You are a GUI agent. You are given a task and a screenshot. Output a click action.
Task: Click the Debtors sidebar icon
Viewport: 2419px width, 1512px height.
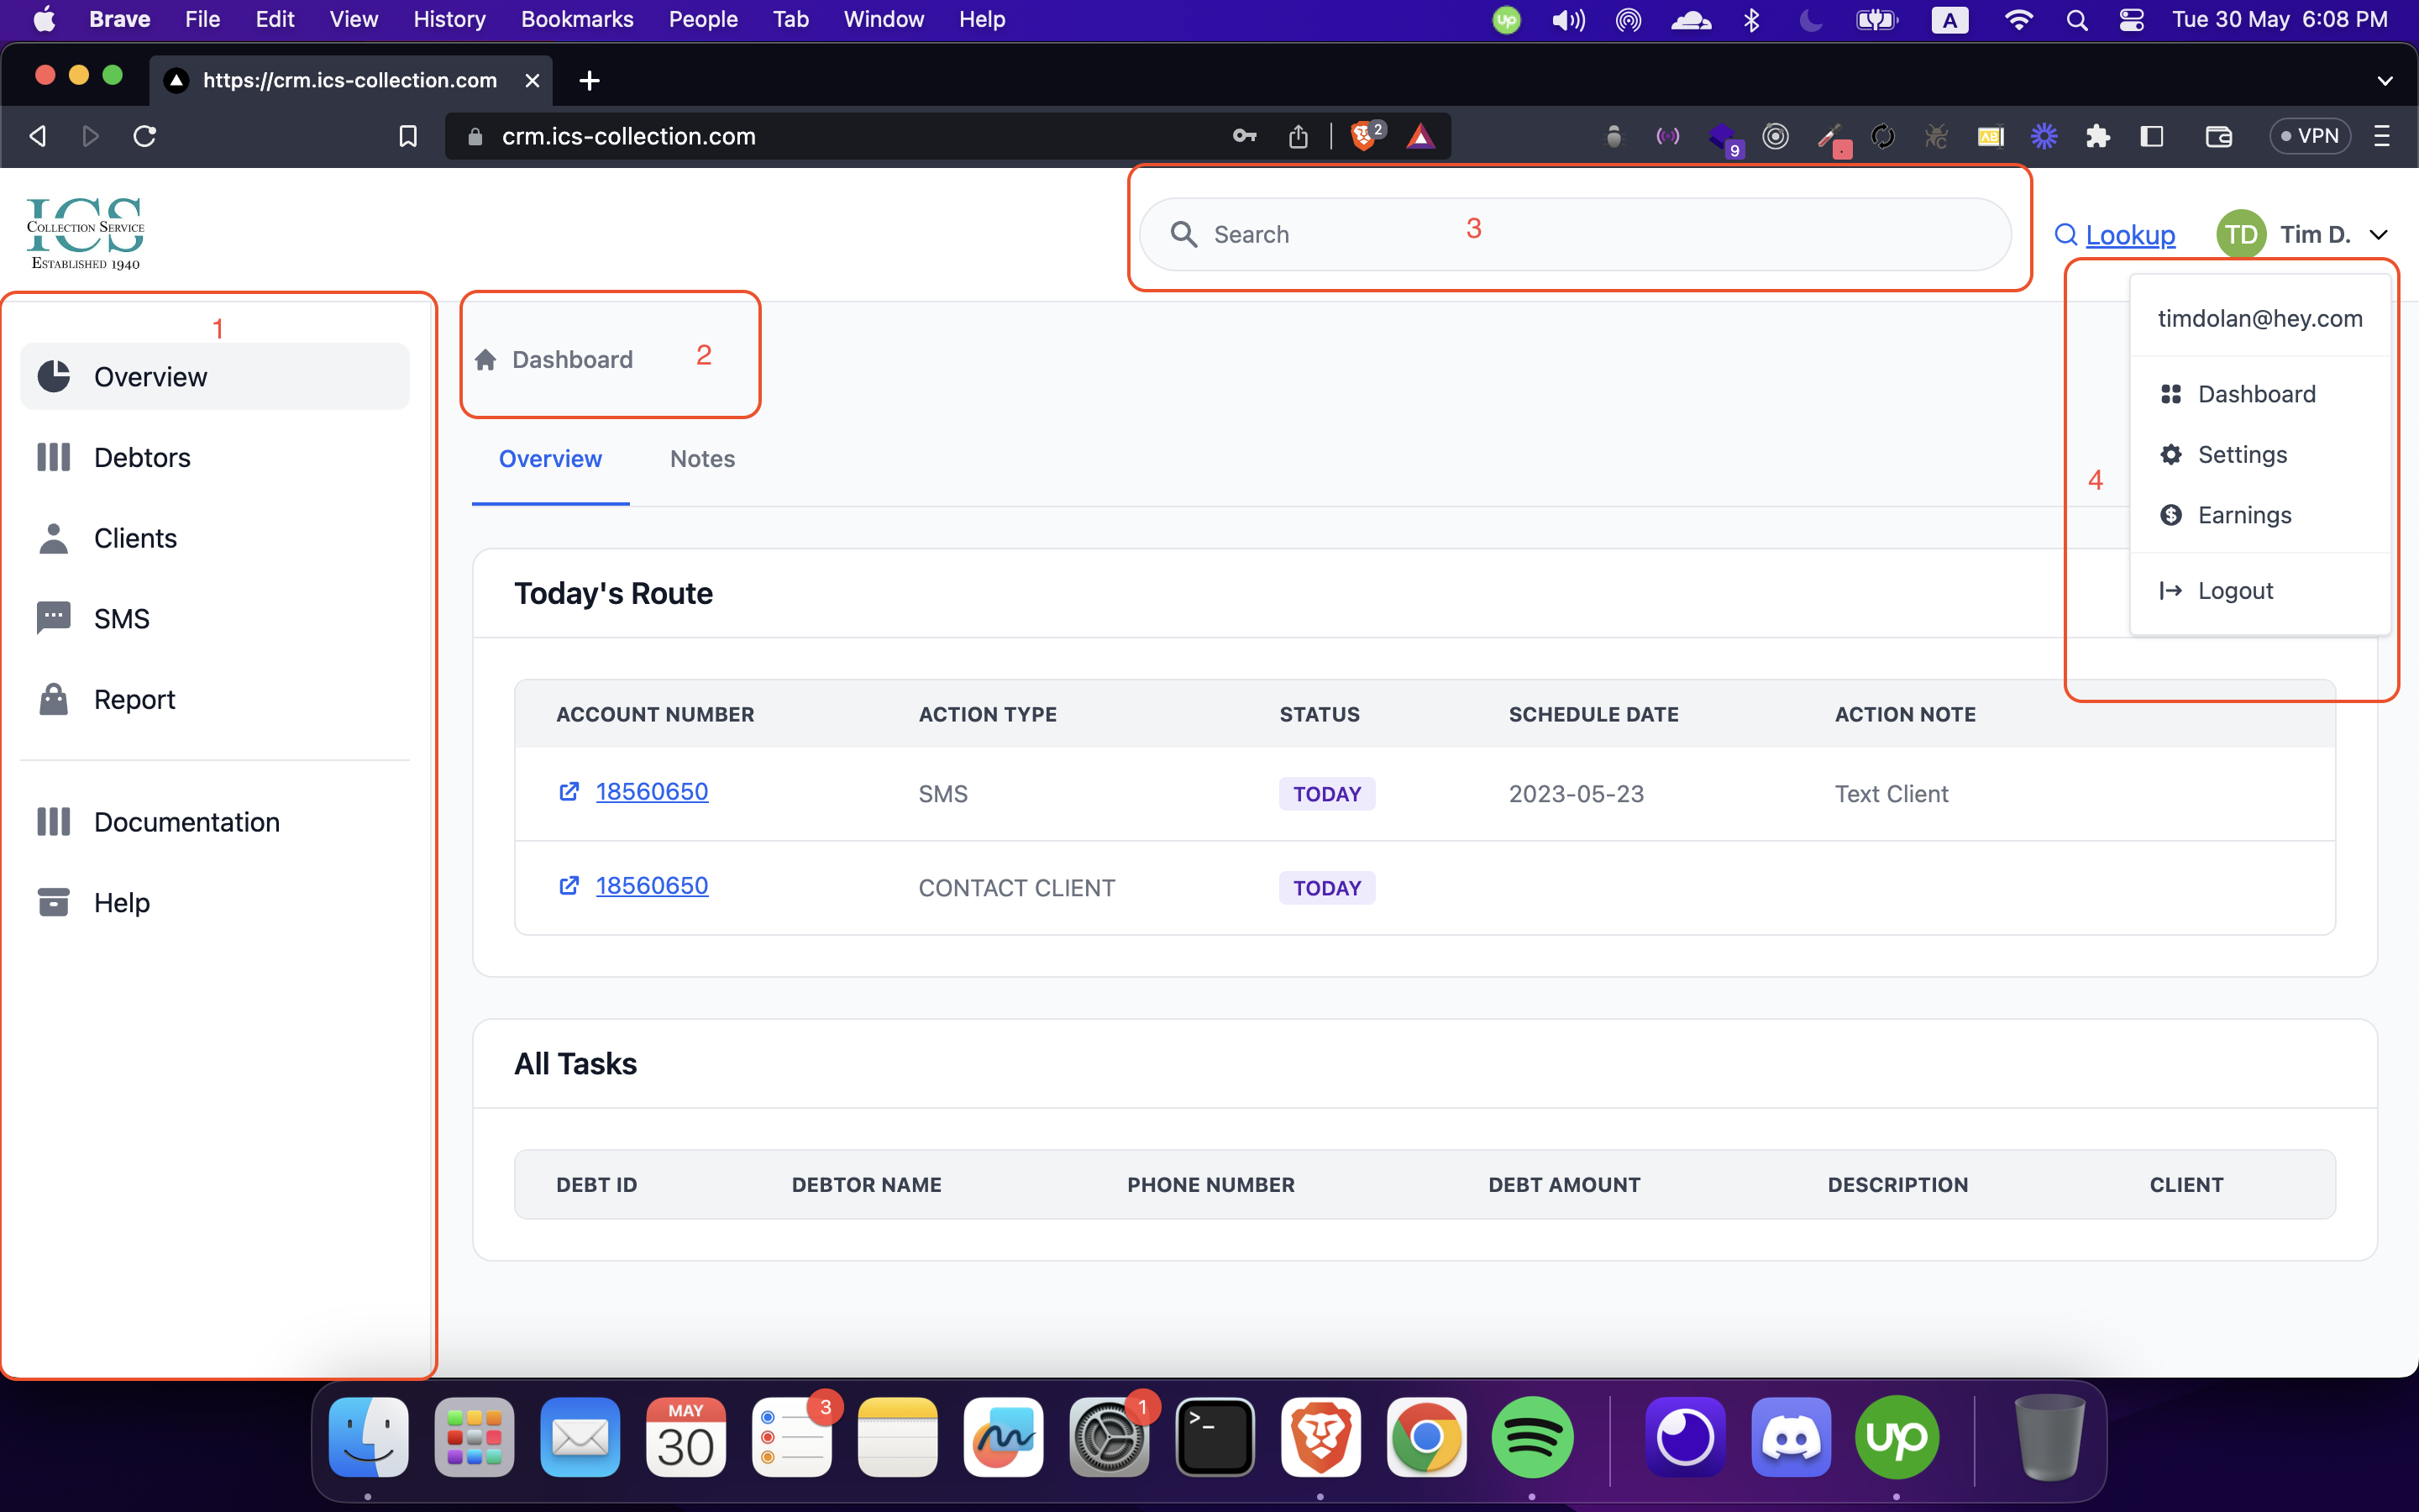53,457
